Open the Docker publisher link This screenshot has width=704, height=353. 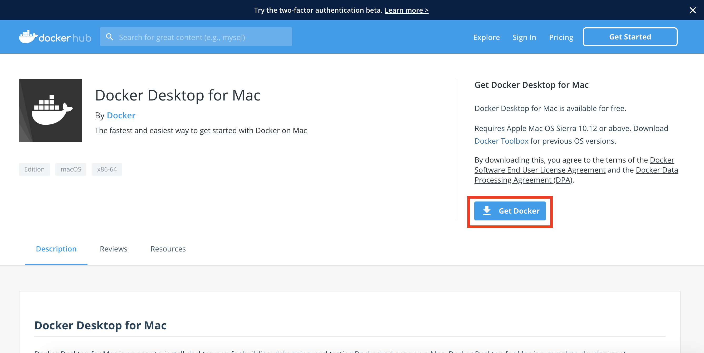point(121,115)
